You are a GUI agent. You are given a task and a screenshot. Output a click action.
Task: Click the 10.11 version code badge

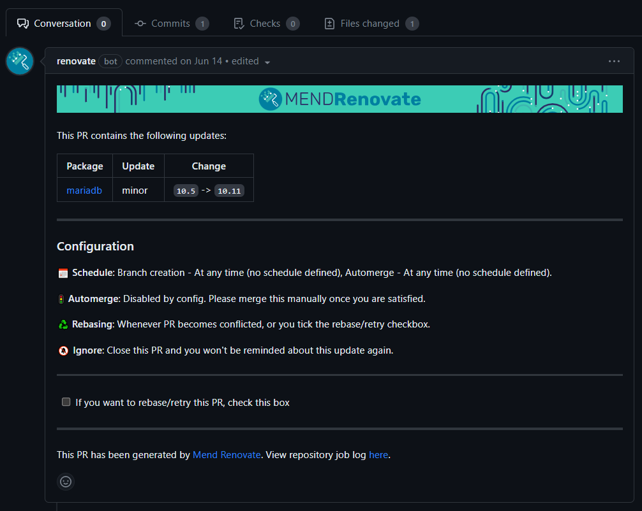[230, 191]
